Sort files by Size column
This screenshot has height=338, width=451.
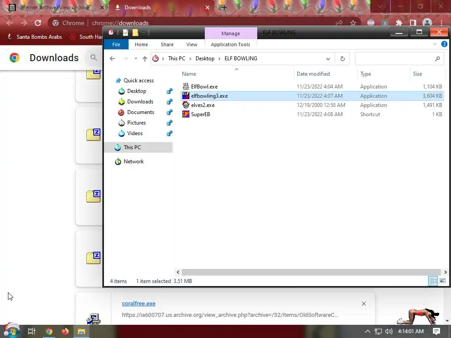(418, 74)
